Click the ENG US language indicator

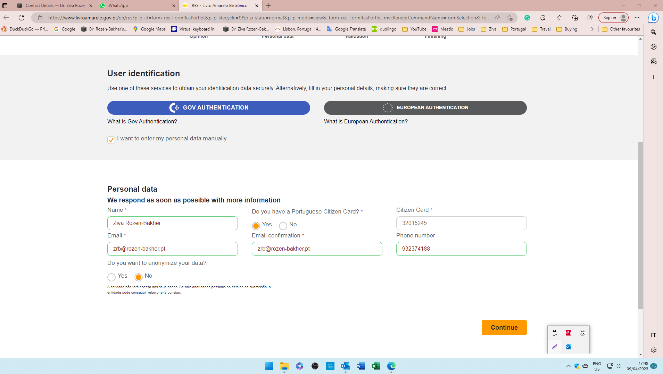[x=597, y=366]
